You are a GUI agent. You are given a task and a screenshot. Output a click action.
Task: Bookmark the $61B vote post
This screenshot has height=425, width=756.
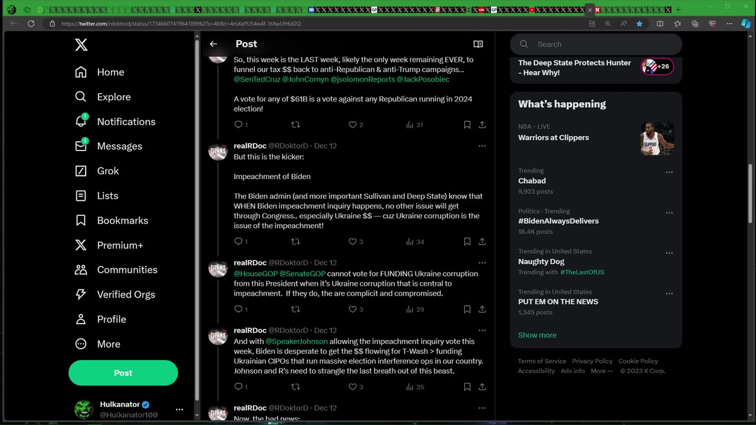tap(467, 125)
